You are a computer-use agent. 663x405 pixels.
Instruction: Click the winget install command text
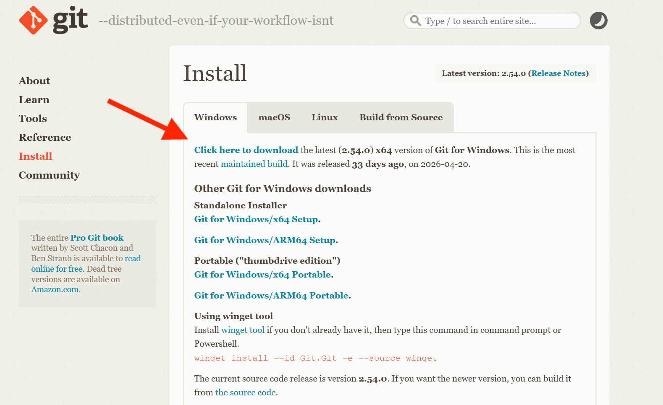[x=316, y=358]
